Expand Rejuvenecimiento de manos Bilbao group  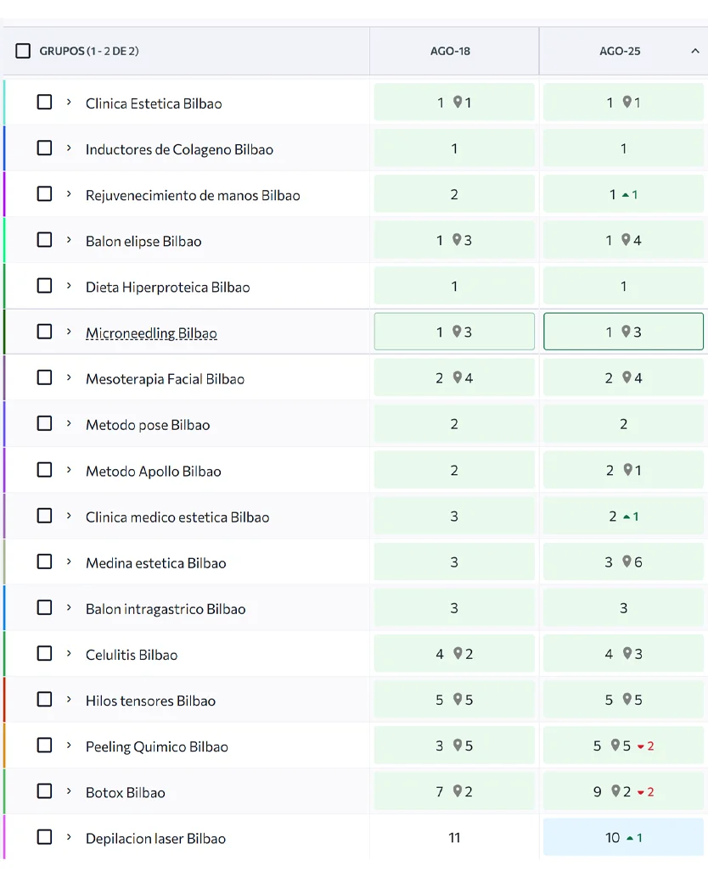click(x=69, y=194)
